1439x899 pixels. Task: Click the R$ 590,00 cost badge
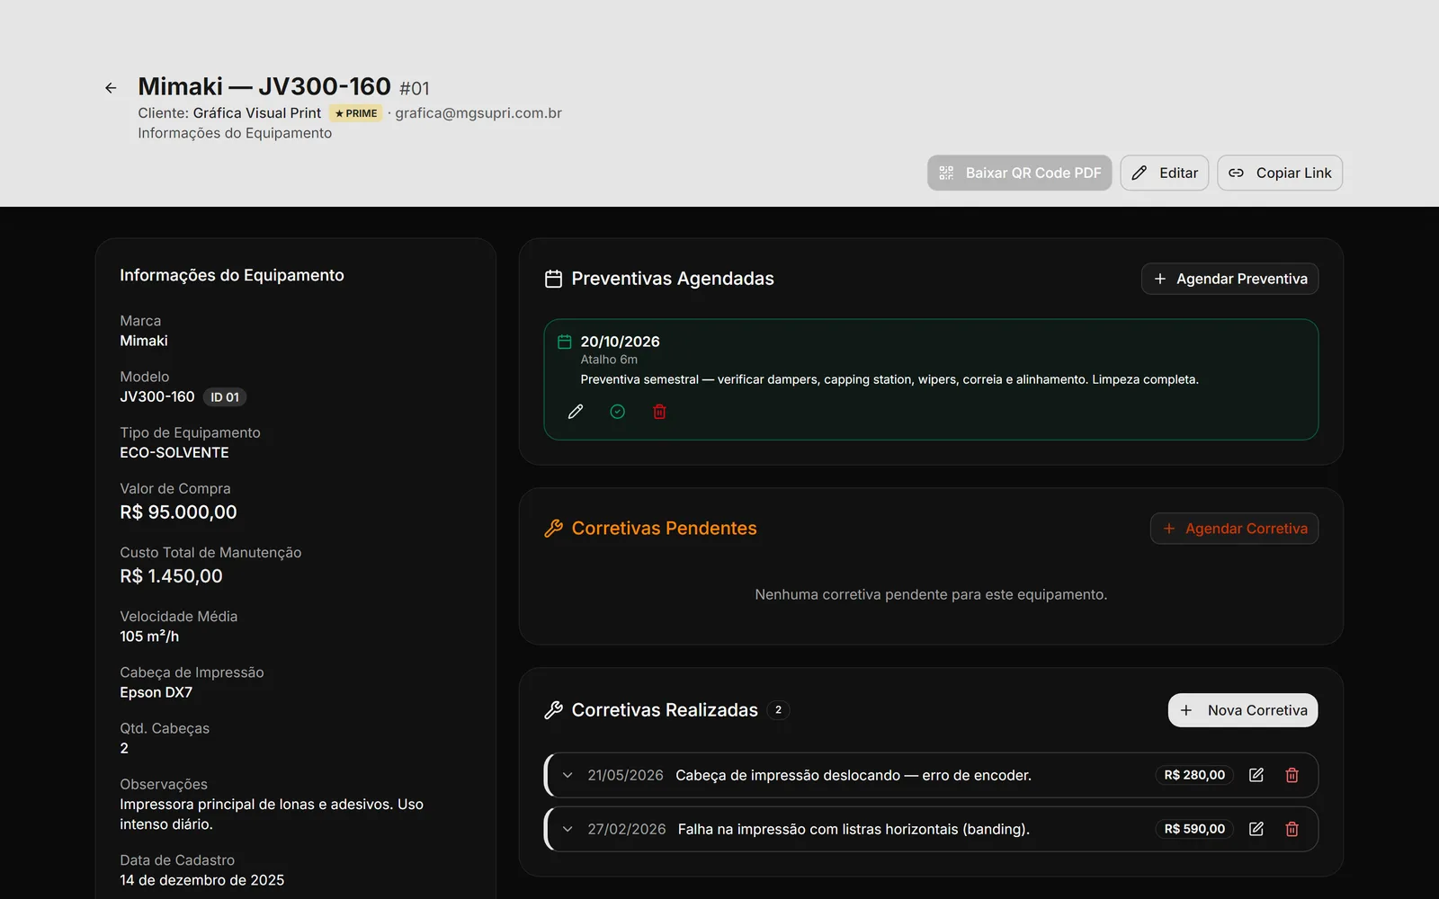coord(1194,829)
